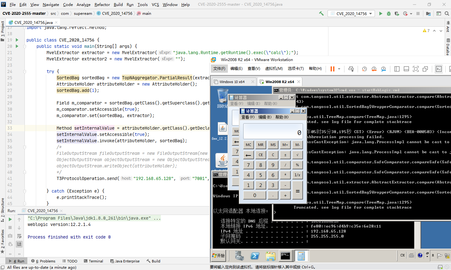Click the Recycle Bin on guest desktop

(222, 98)
